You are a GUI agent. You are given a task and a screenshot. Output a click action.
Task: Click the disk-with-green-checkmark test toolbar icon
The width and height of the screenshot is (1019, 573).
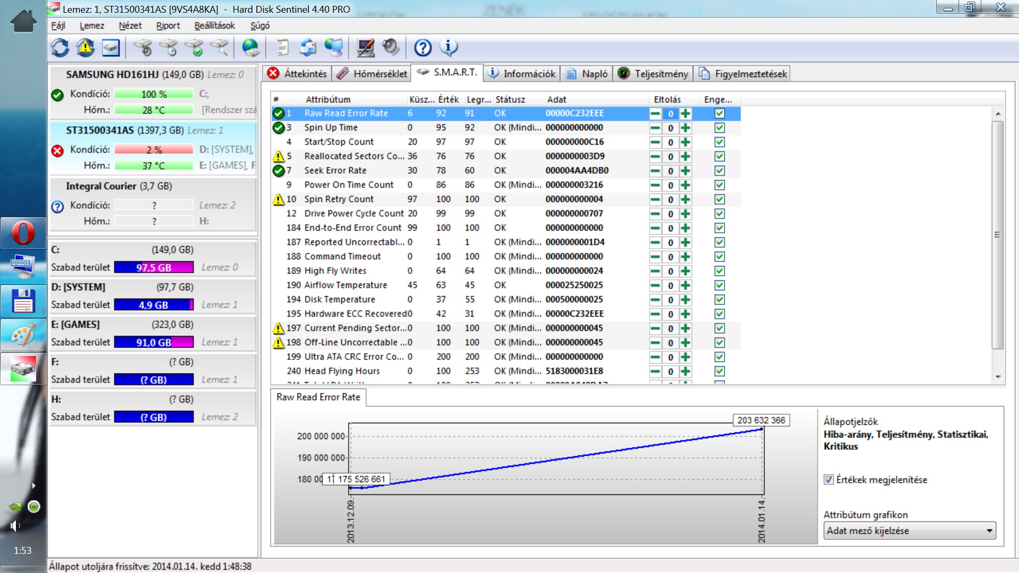click(x=194, y=48)
